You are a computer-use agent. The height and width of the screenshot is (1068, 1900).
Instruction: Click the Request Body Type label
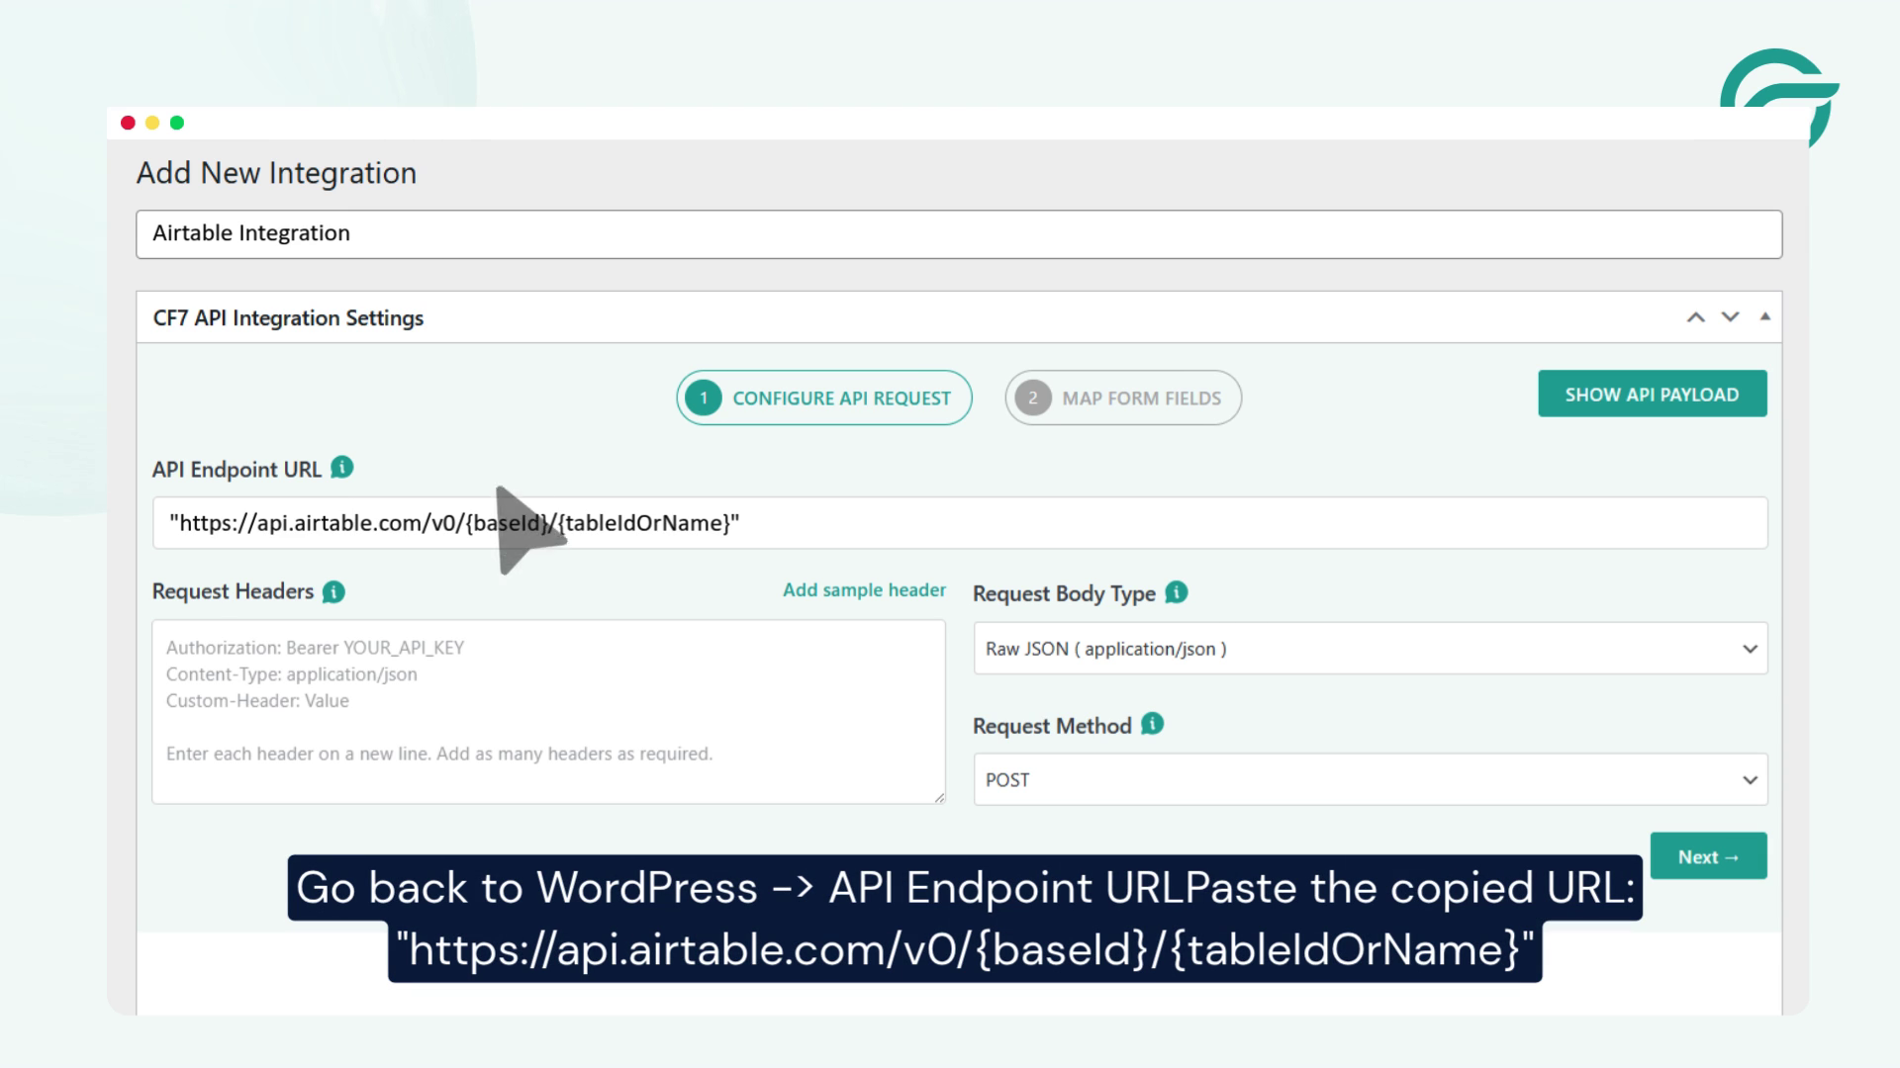click(1064, 593)
